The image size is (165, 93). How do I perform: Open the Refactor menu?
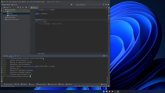pyautogui.click(x=24, y=2)
